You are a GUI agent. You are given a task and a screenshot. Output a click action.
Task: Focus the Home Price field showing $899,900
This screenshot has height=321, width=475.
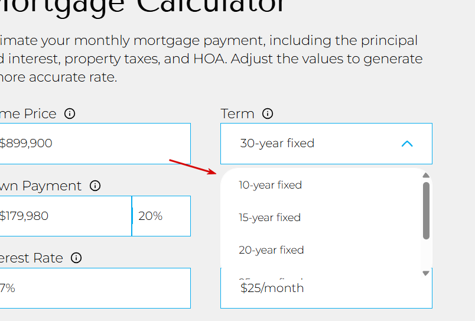click(x=95, y=144)
